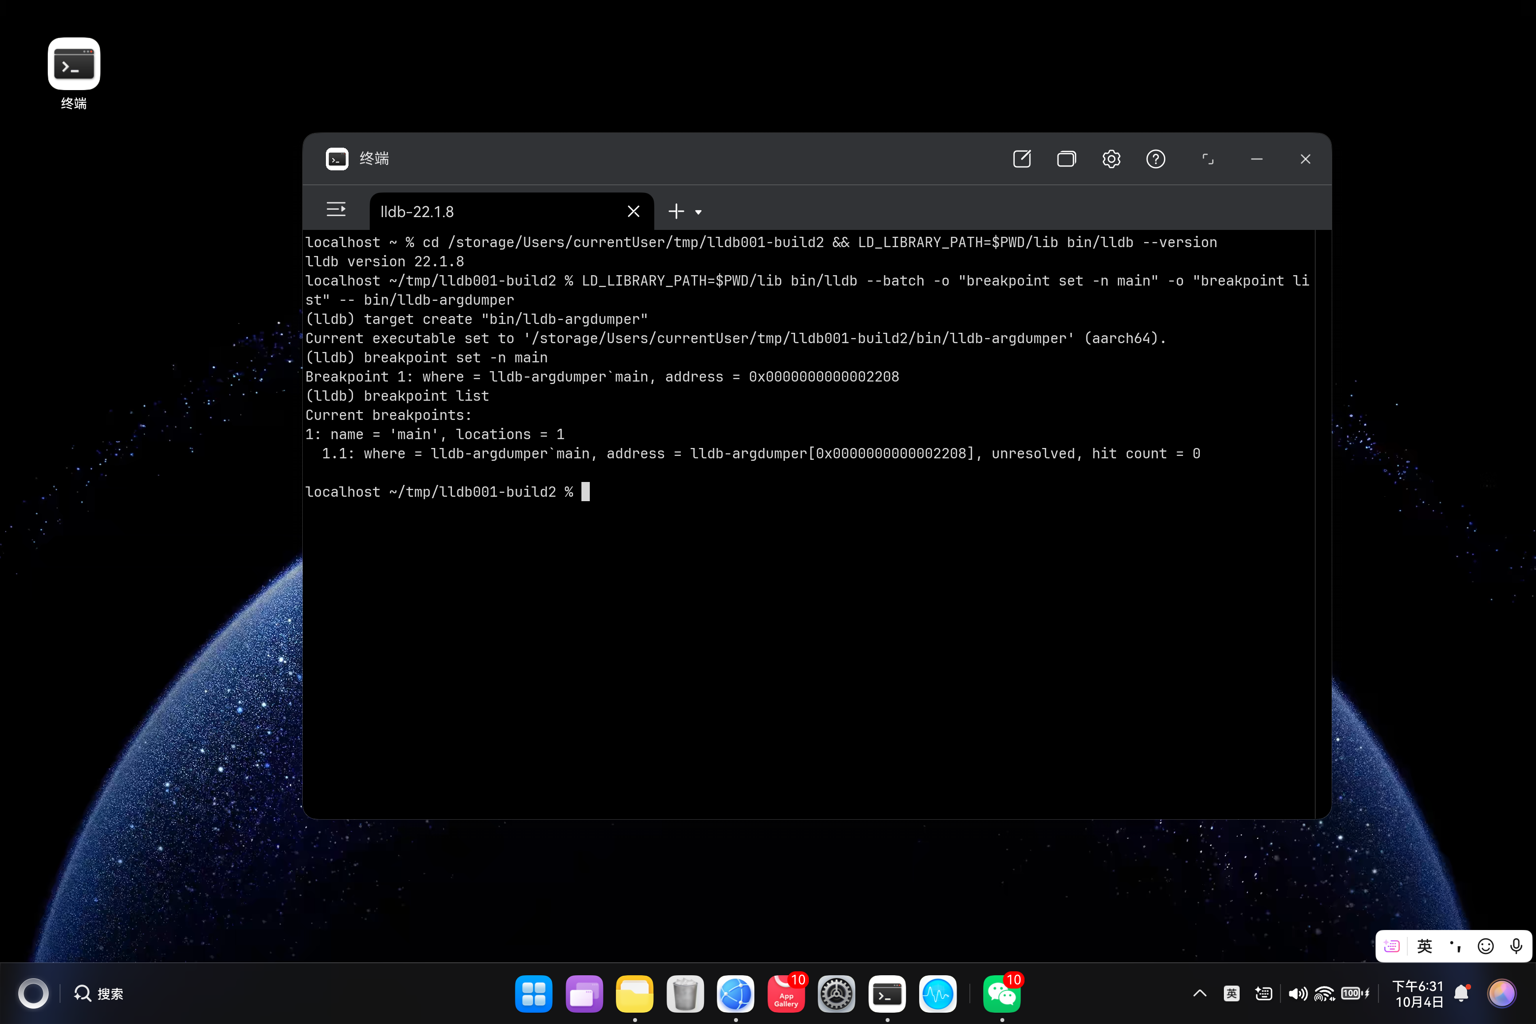
Task: Toggle the terminal fullscreen corner icon
Action: [1208, 159]
